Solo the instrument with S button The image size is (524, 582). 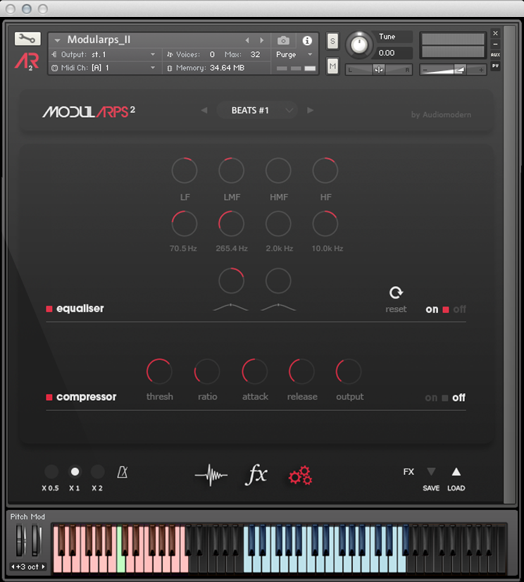(x=332, y=41)
